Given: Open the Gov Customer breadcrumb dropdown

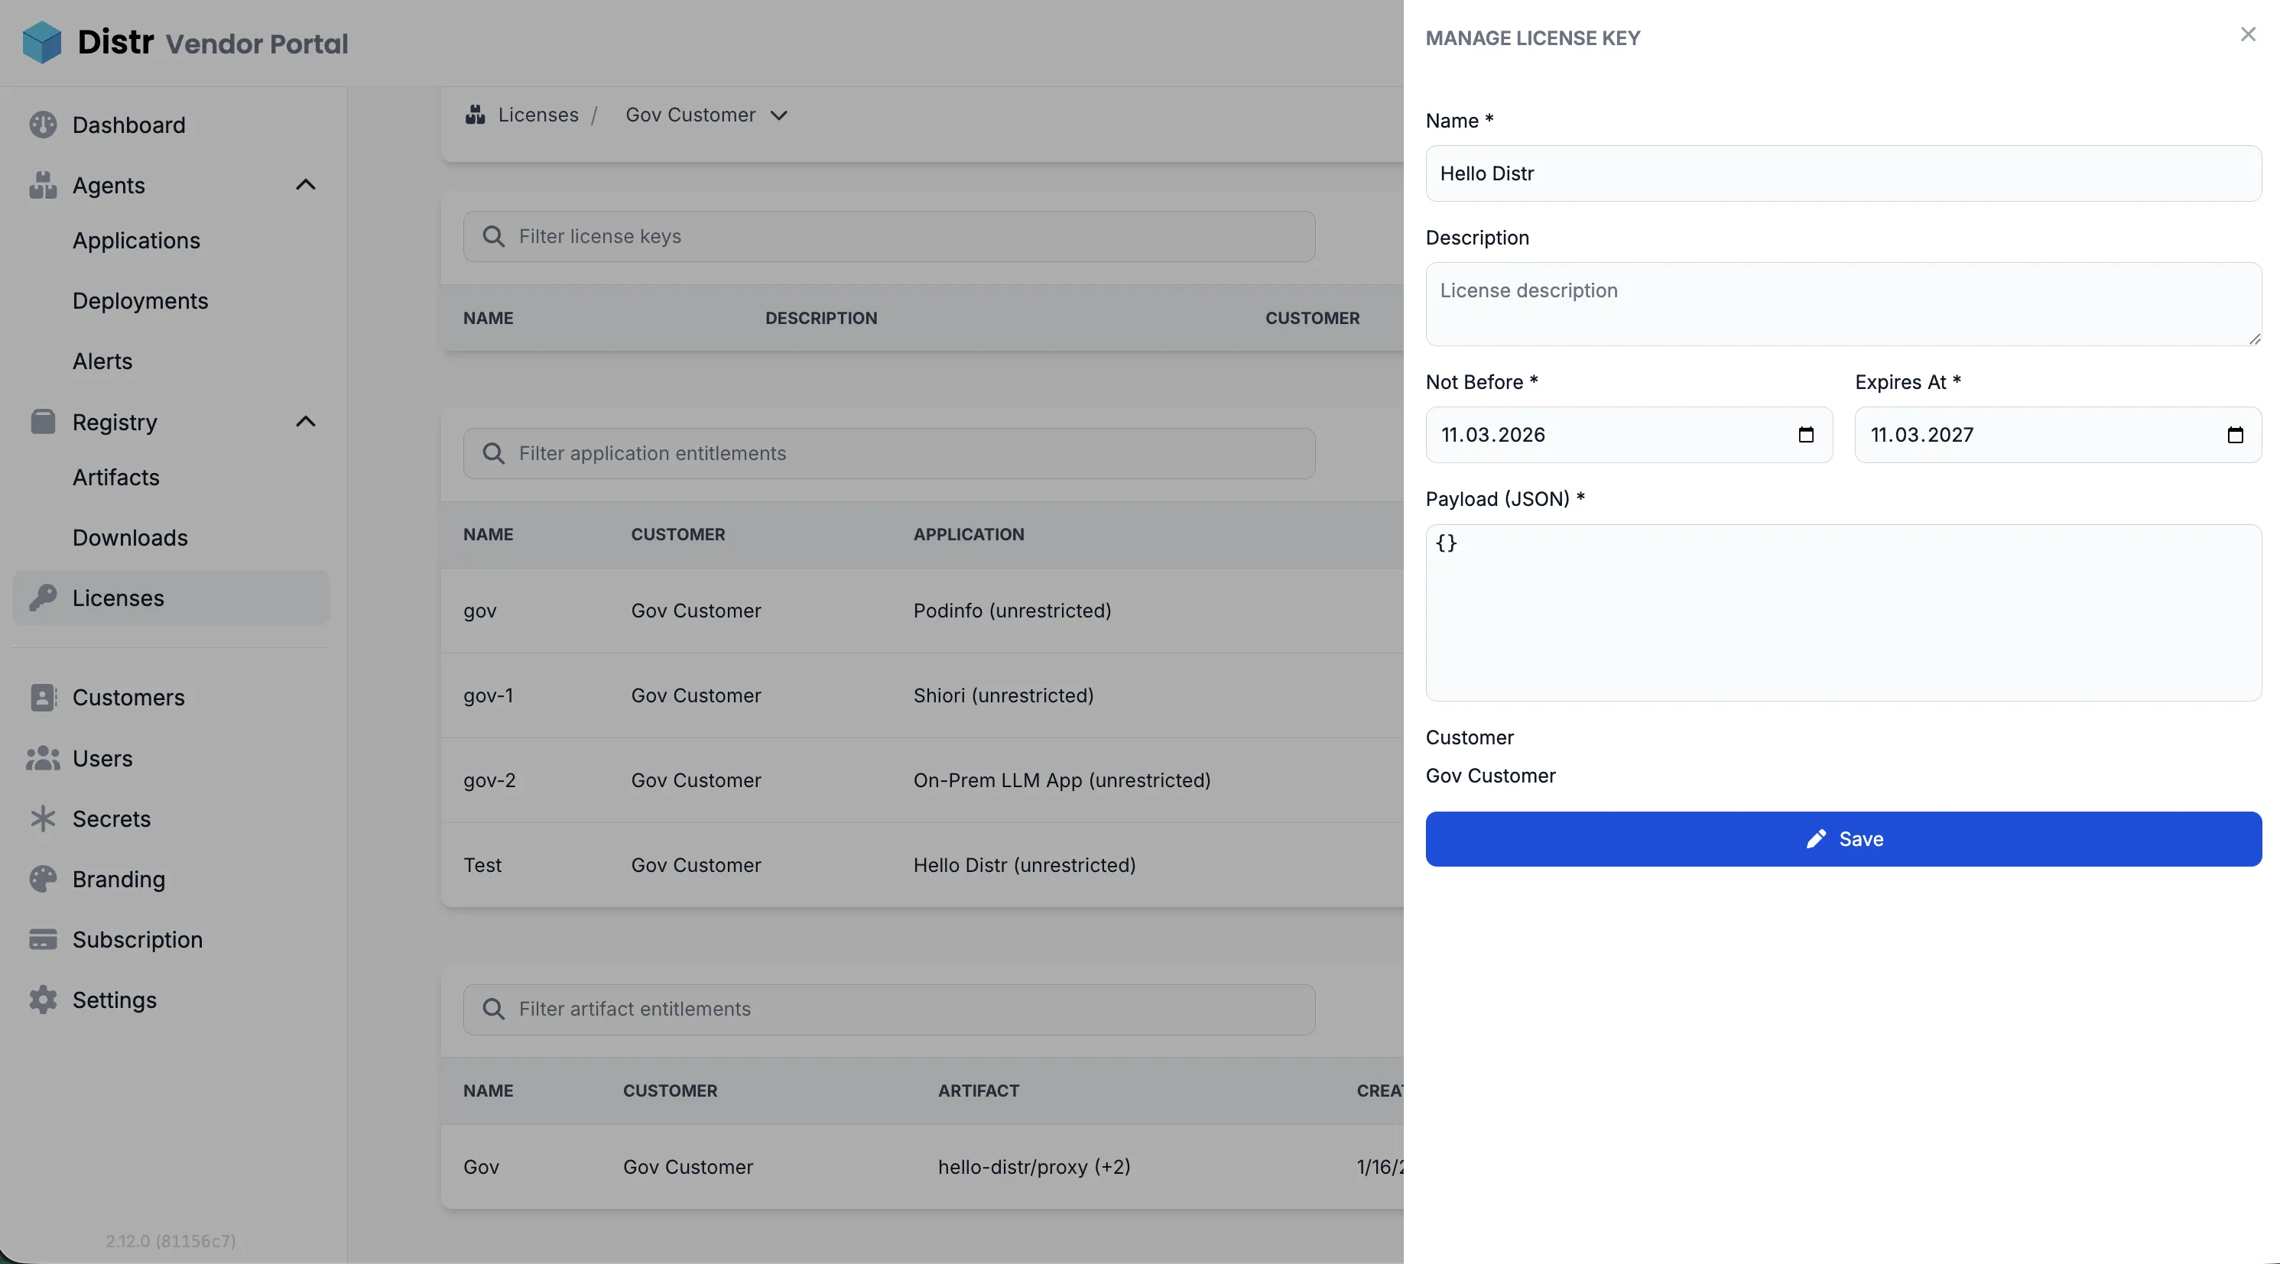Looking at the screenshot, I should coord(778,115).
